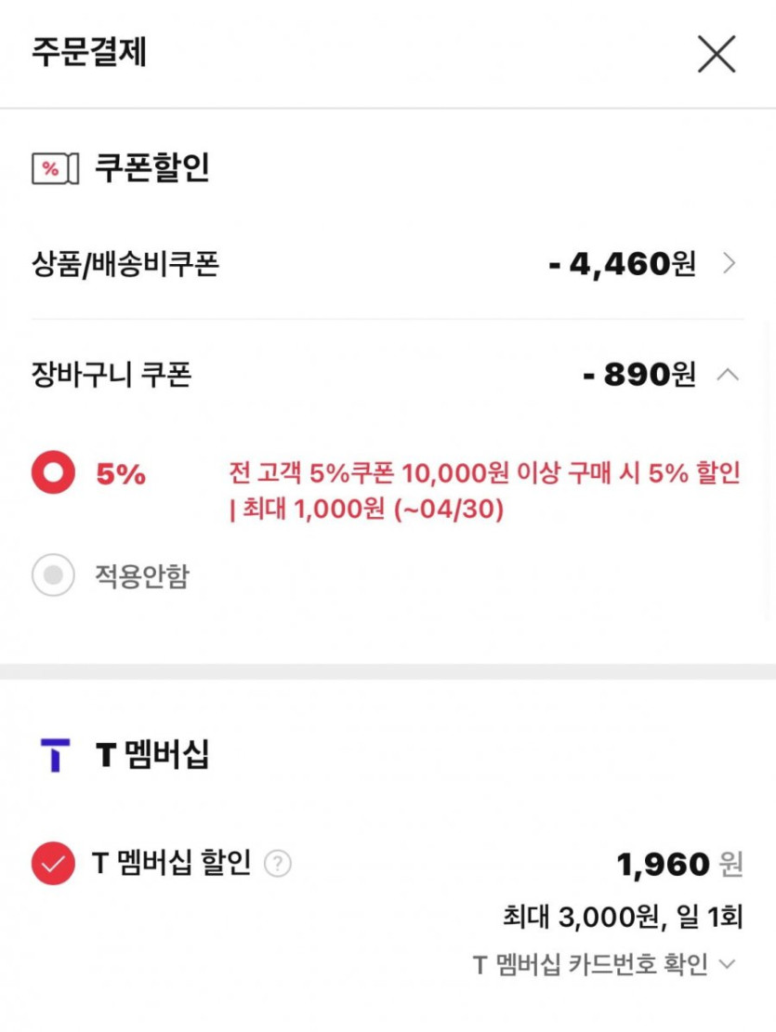Screen dimensions: 776x1032
Task: Click the 장바구니 쿠폰 row label
Action: 112,375
